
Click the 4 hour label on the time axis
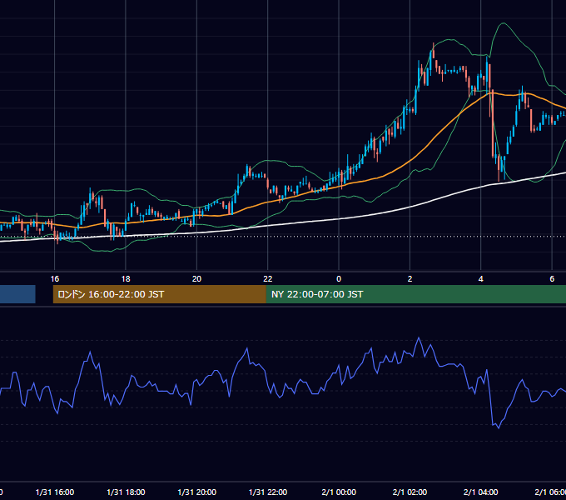[481, 279]
